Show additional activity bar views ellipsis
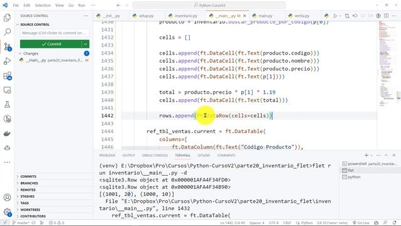Viewport: 401px width, 226px height. click(x=7, y=162)
